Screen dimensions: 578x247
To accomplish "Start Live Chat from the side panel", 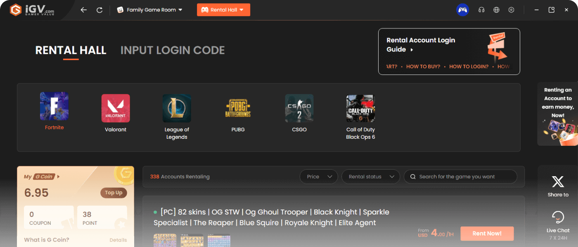I will click(558, 222).
